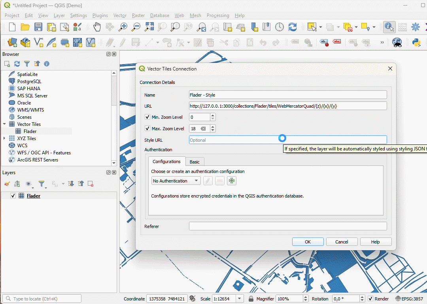Select WMS/WMTS in Browser tree
Viewport: 427px width, 304px height.
pos(30,110)
